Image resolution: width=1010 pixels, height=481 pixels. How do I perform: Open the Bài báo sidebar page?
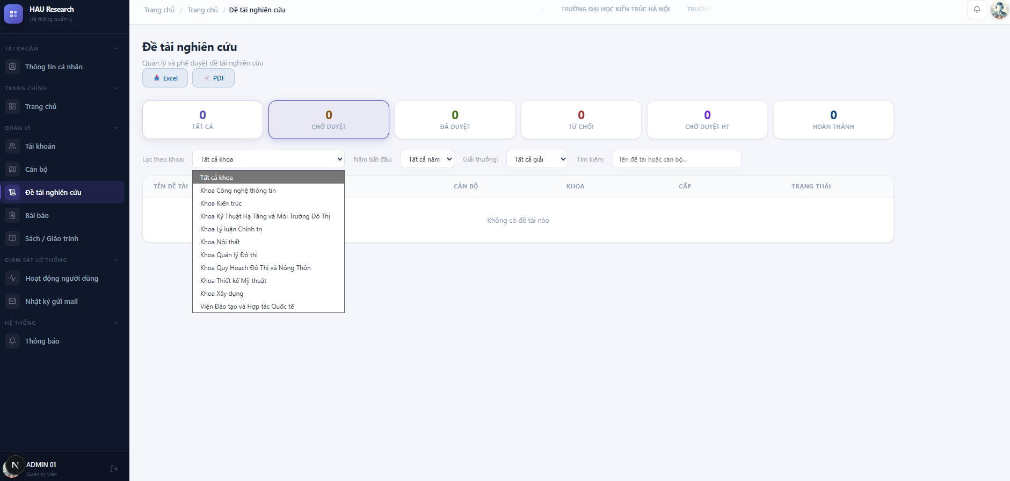point(62,215)
